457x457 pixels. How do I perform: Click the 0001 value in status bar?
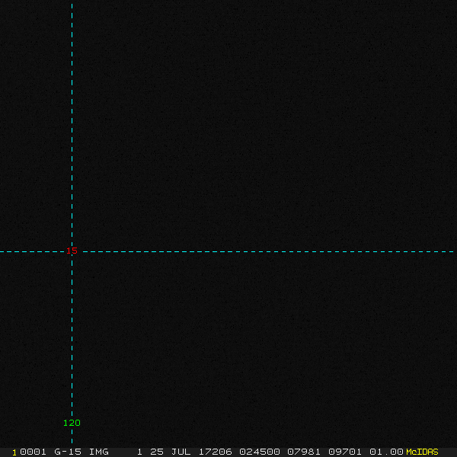tap(33, 452)
